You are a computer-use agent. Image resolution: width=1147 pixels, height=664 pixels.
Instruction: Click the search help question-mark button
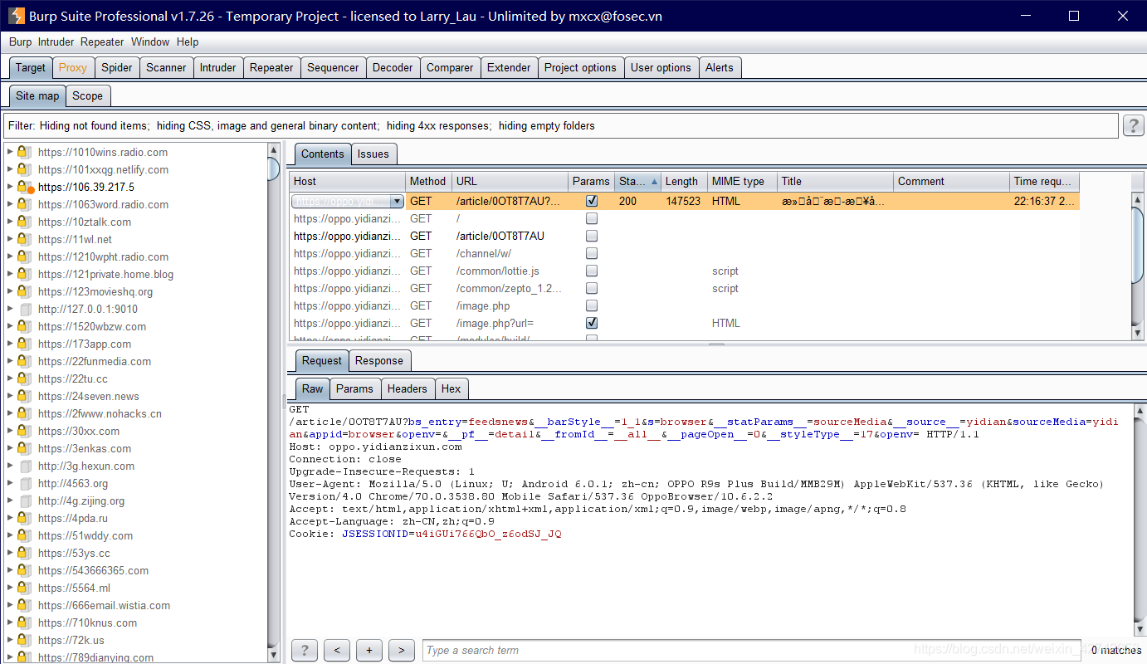point(305,650)
